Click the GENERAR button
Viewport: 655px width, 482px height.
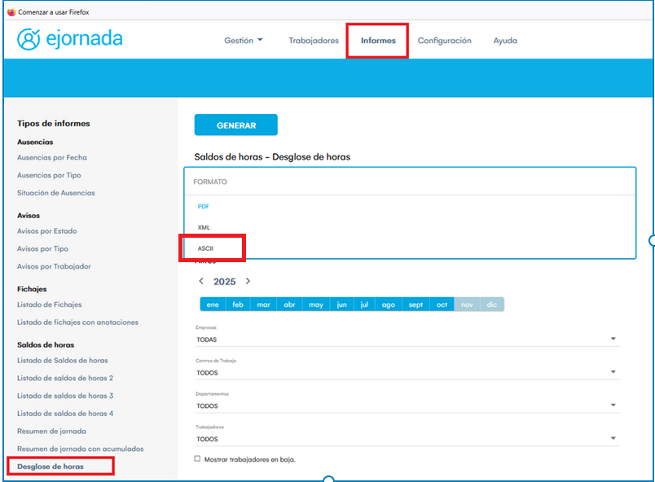pos(235,125)
